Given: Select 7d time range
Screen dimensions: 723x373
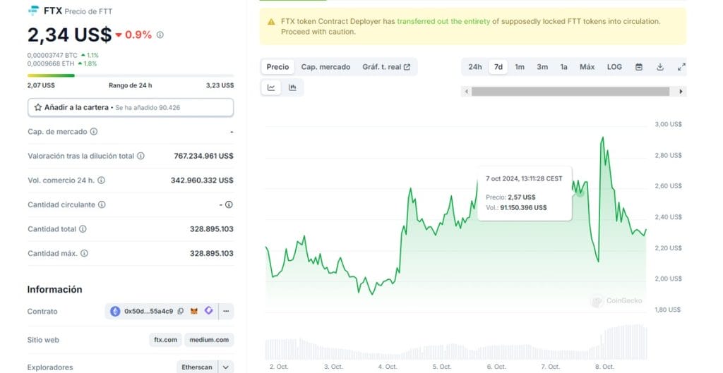Looking at the screenshot, I should (498, 67).
